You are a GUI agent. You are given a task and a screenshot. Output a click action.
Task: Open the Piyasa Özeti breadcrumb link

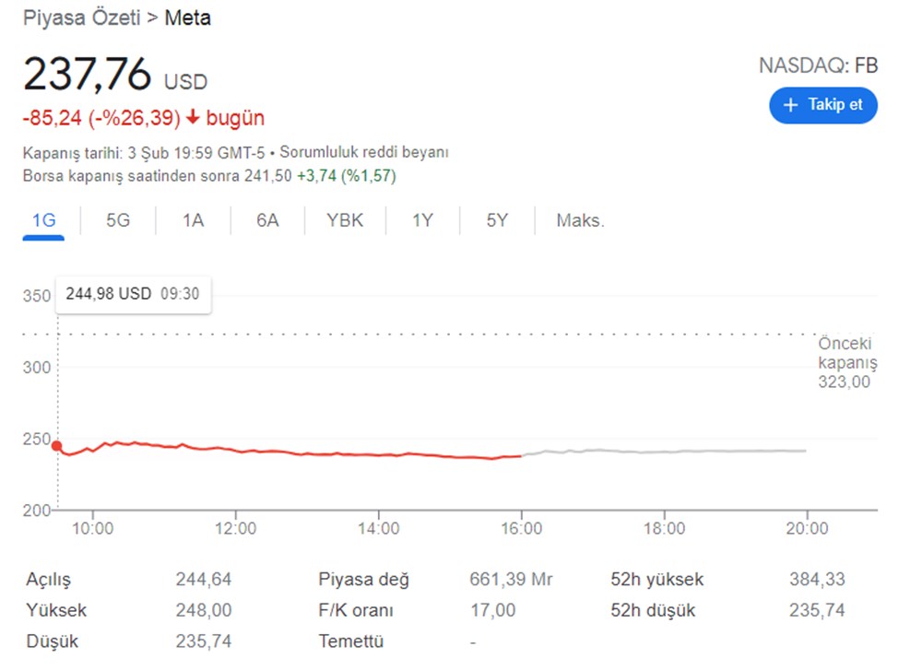coord(81,18)
